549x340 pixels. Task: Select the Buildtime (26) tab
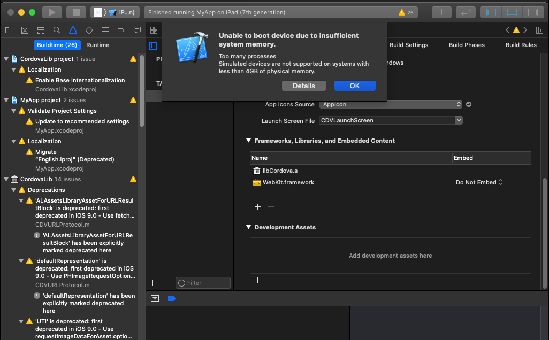coord(57,45)
